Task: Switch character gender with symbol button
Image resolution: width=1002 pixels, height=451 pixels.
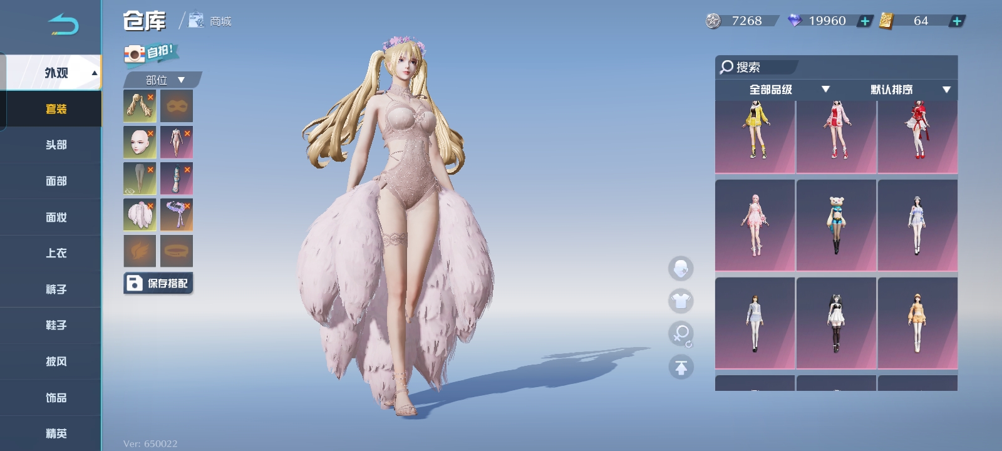Action: tap(681, 334)
